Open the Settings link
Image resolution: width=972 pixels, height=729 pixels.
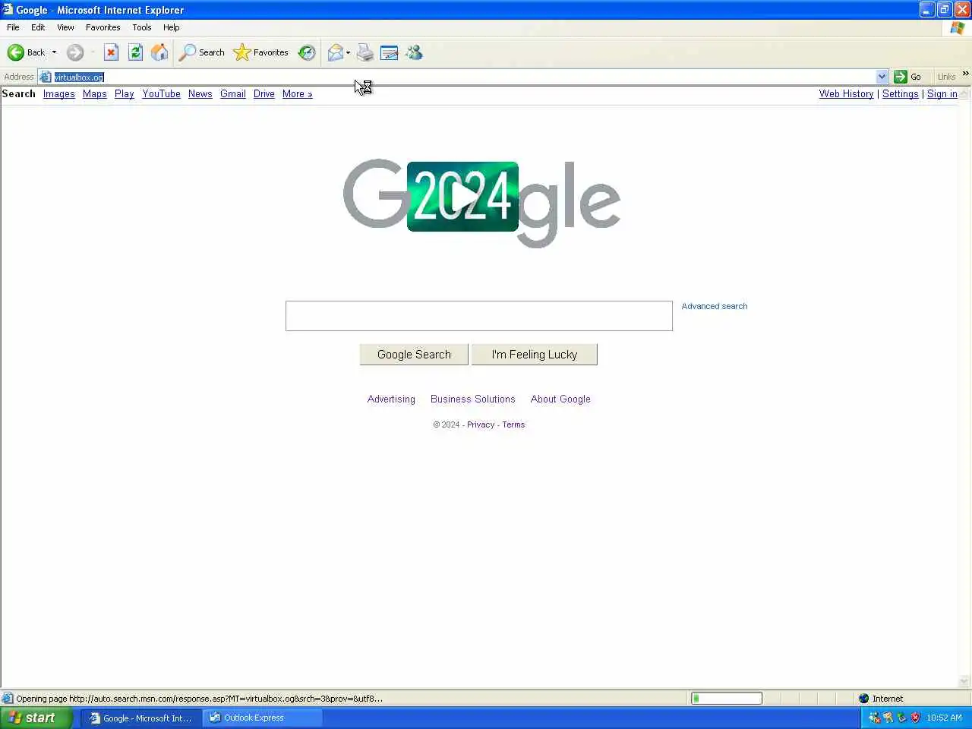pos(901,94)
